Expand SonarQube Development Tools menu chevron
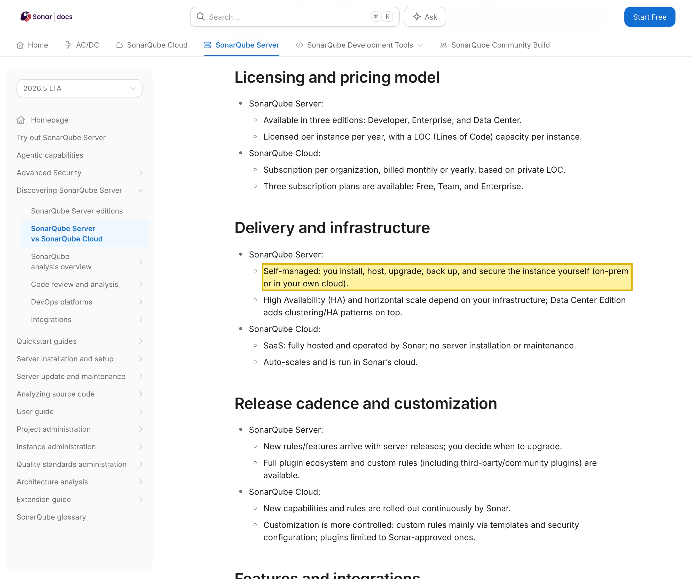Screen dimensions: 692x579 (420, 45)
